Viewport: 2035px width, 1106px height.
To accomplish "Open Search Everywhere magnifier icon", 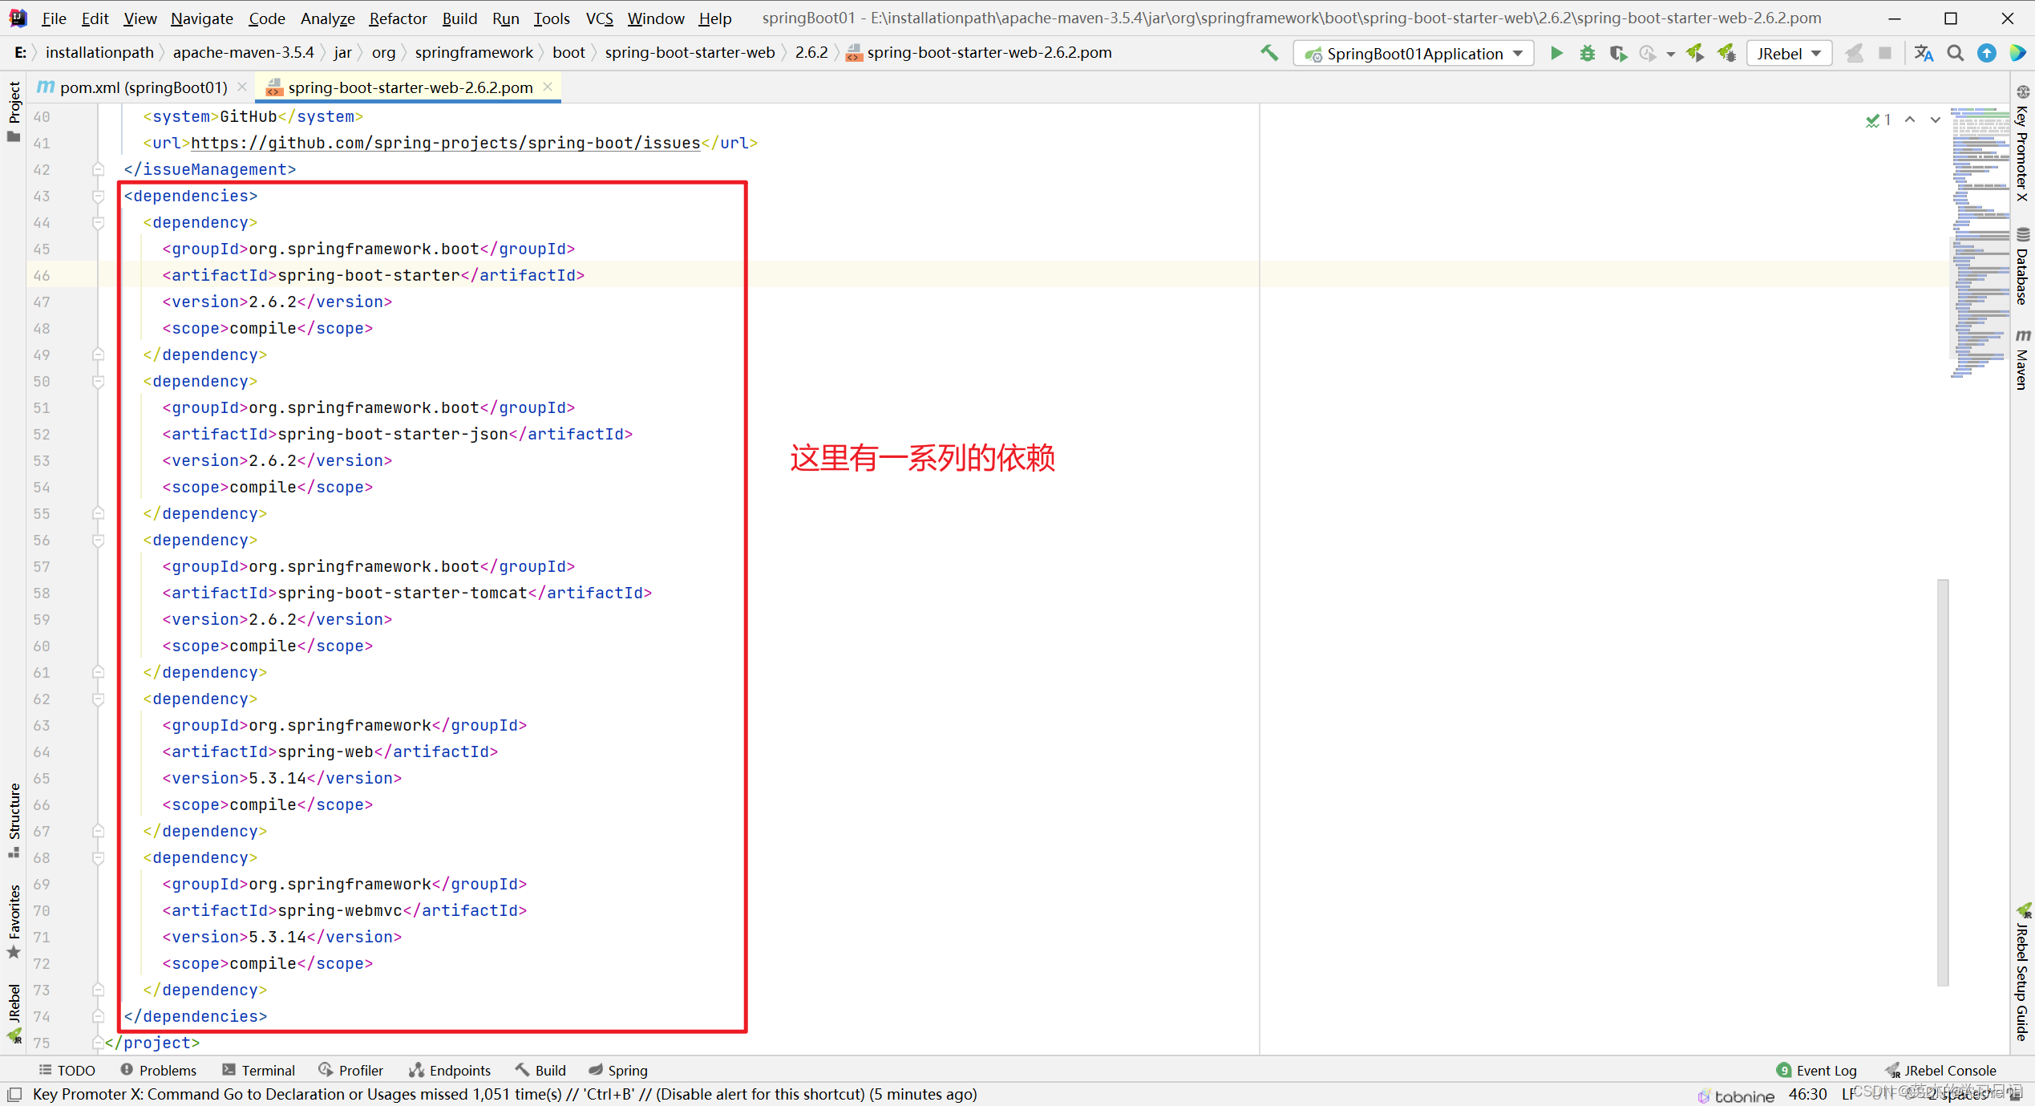I will (x=1955, y=54).
